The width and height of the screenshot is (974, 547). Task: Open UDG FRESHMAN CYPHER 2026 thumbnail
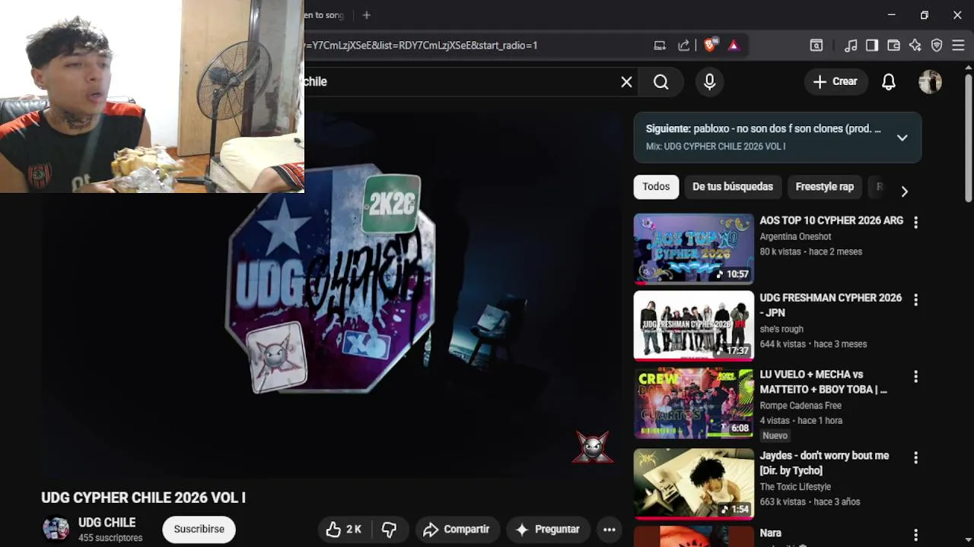tap(694, 326)
